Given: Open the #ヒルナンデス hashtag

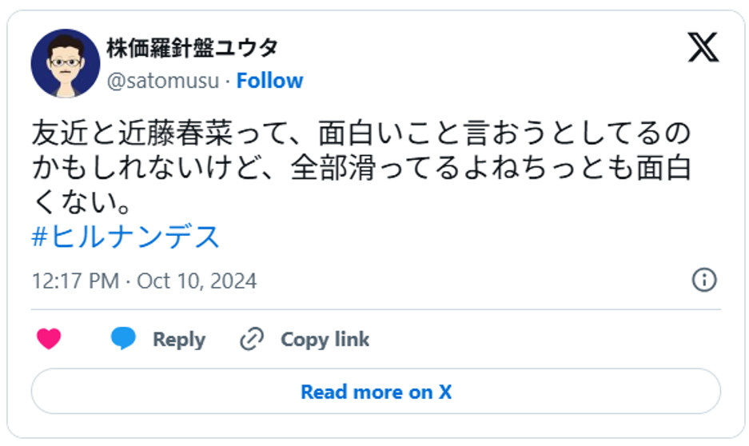Looking at the screenshot, I should tap(125, 237).
